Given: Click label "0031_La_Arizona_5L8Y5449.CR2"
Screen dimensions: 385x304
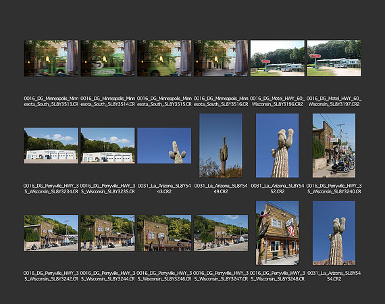Looking at the screenshot, I should 221,188.
